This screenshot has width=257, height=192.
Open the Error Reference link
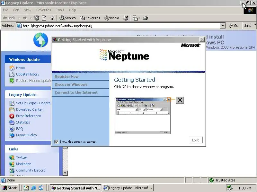[29, 116]
